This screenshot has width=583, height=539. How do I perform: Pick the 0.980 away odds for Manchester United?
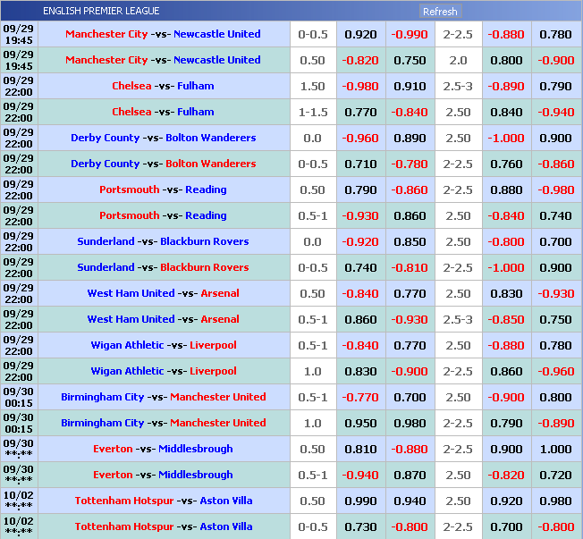[410, 423]
